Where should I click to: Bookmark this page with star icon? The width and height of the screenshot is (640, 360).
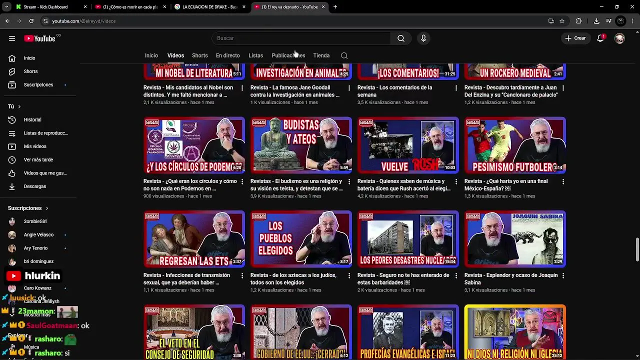point(562,21)
